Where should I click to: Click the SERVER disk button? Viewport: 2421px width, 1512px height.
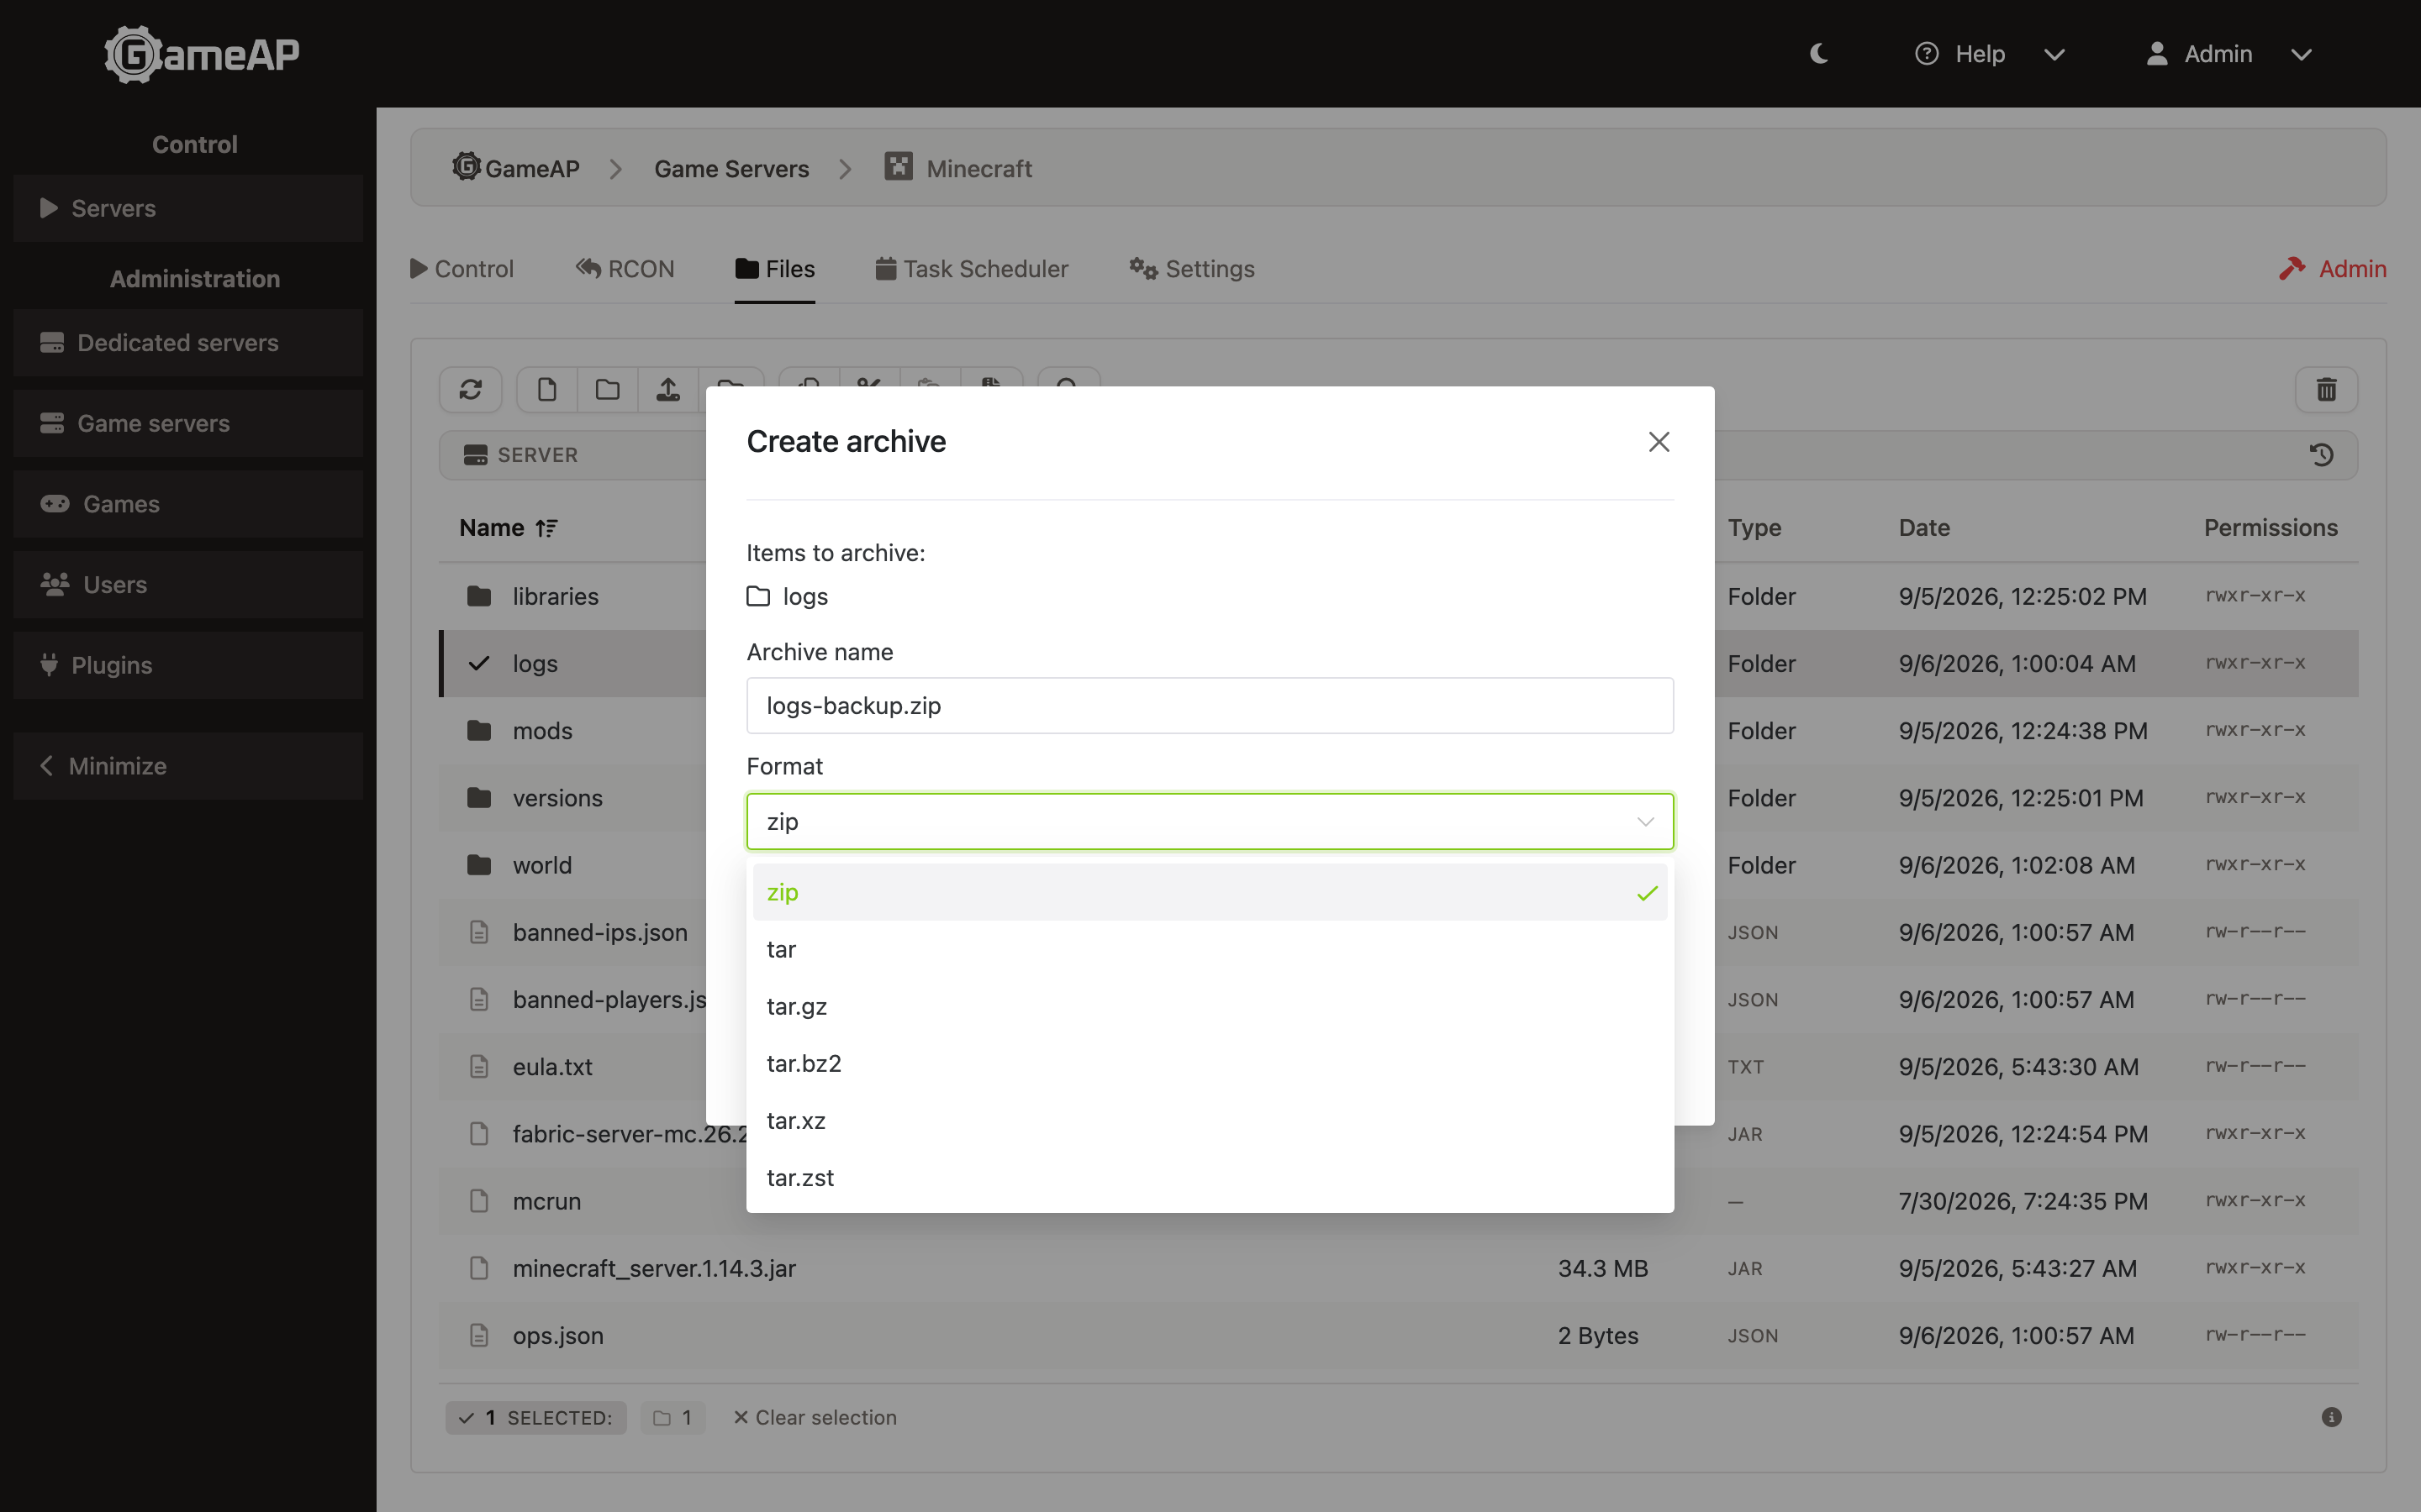point(521,455)
